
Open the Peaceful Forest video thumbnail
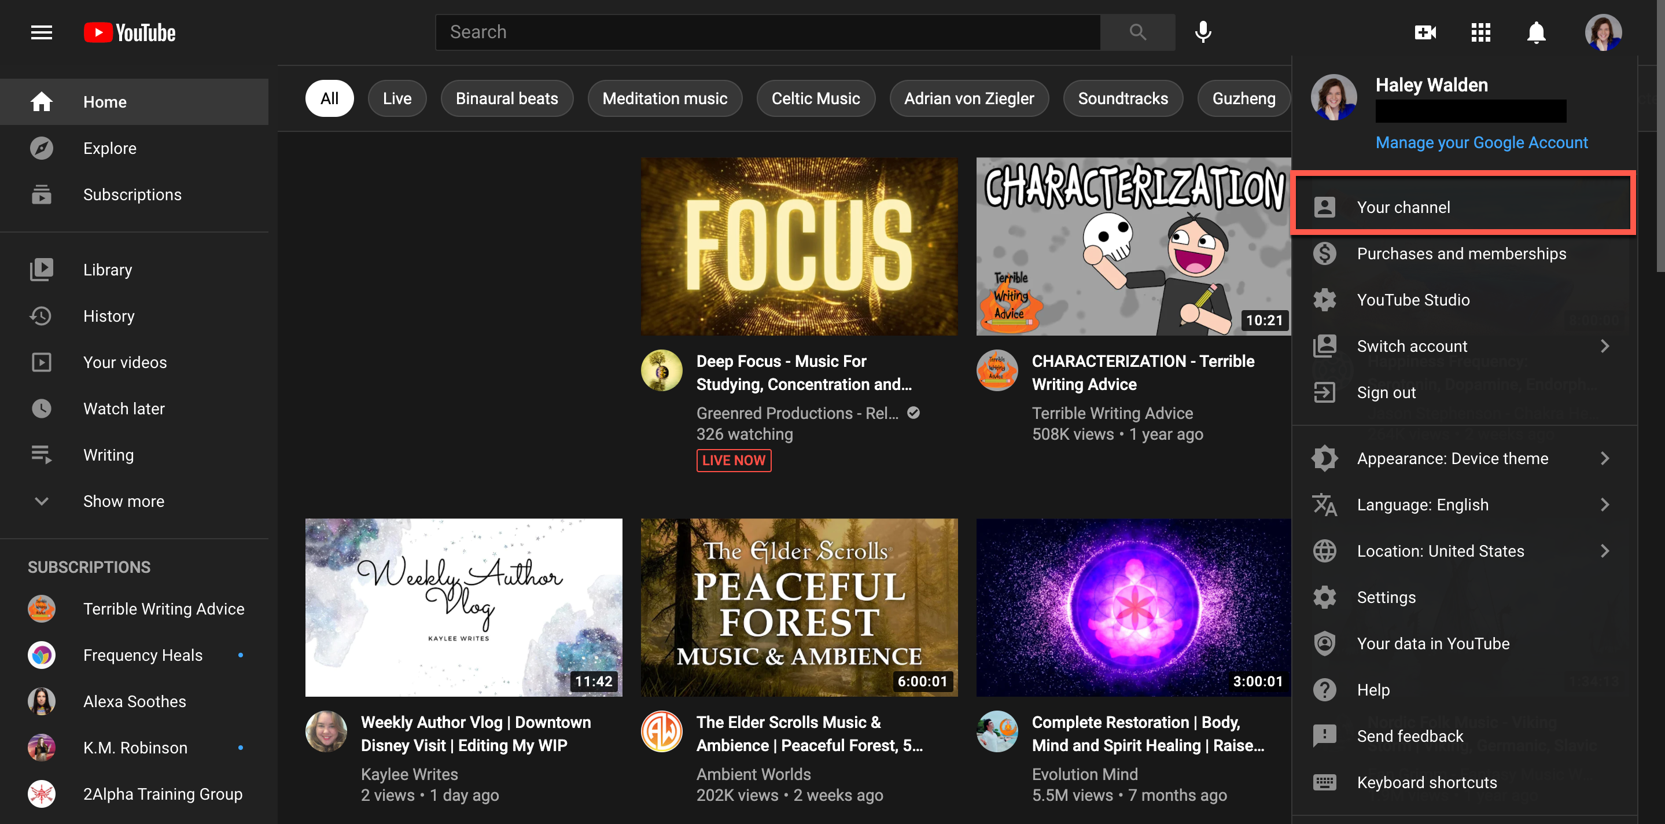[x=799, y=607]
